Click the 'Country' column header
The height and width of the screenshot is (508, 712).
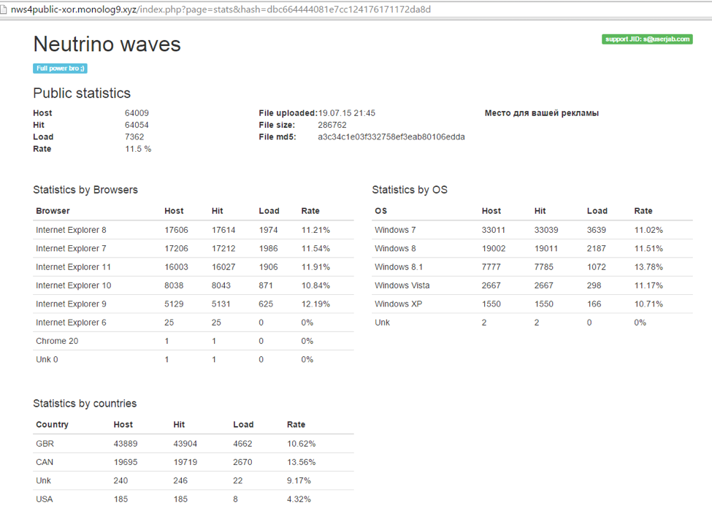pyautogui.click(x=53, y=425)
